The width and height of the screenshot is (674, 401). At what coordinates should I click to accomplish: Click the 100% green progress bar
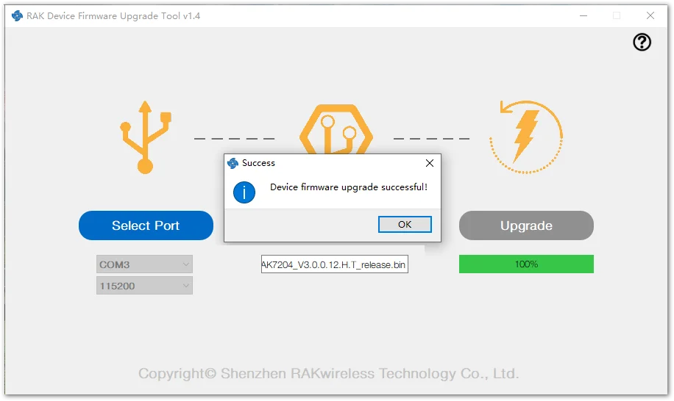[526, 264]
